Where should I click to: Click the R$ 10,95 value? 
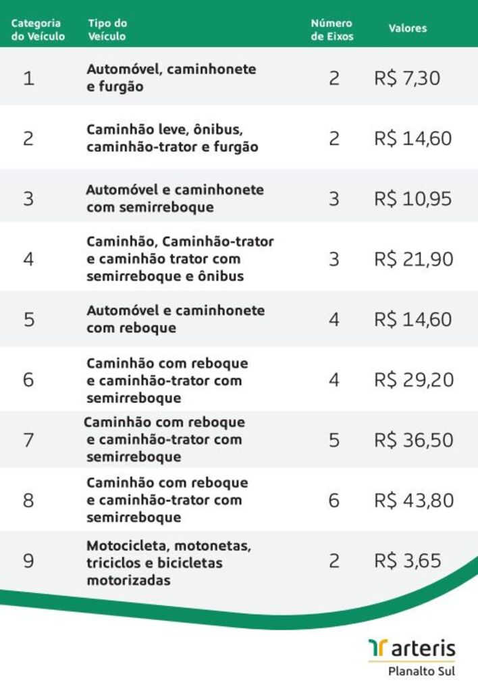(x=413, y=199)
